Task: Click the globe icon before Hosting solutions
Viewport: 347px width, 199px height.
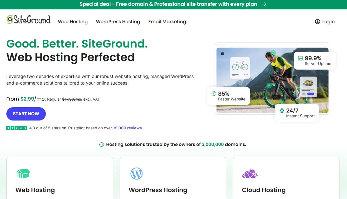Action: 102,144
